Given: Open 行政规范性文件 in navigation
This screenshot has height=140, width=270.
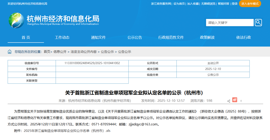Looking at the screenshot, I should point(171,37).
